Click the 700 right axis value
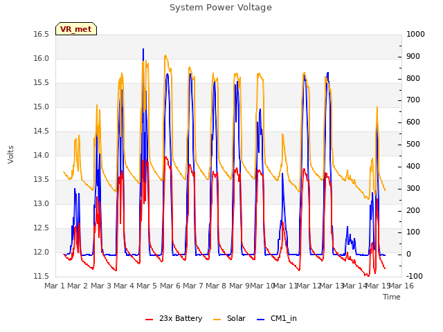This screenshot has height=332, width=443. [x=413, y=100]
